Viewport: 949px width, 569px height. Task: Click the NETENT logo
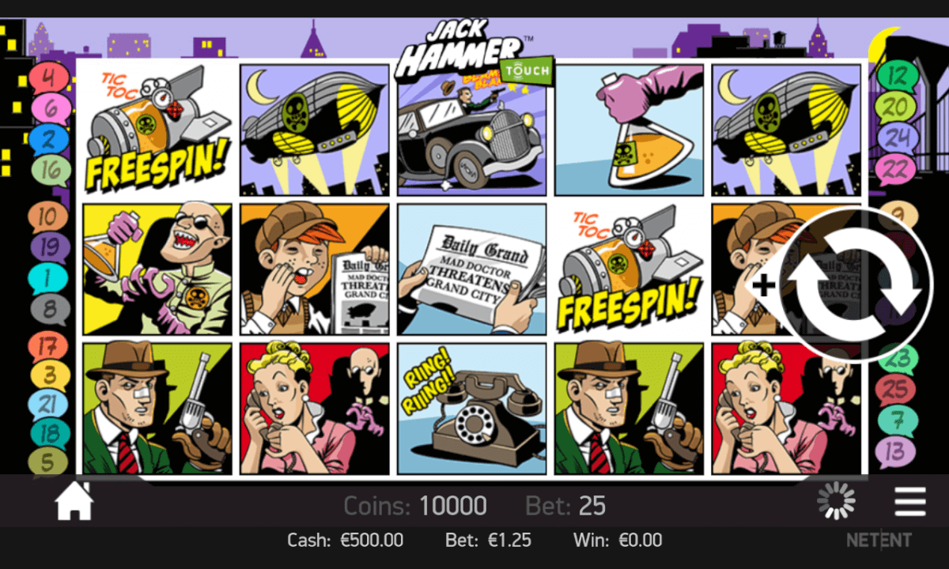point(879,541)
